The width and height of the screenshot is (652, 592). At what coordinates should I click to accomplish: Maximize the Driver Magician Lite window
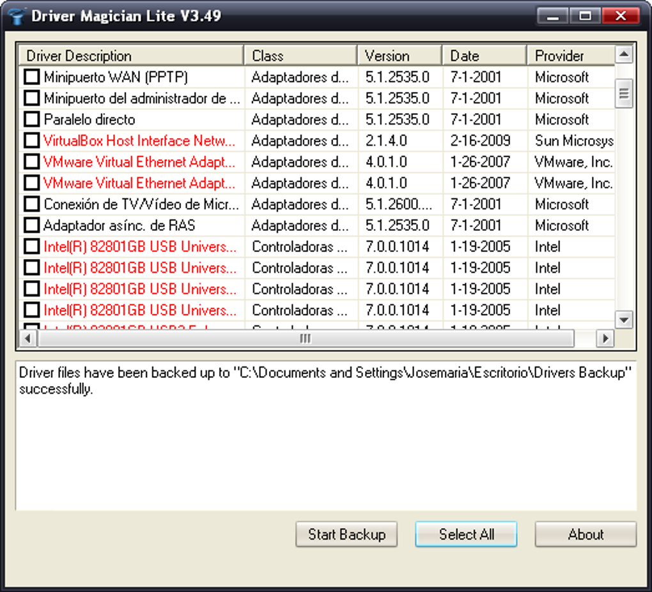[585, 16]
